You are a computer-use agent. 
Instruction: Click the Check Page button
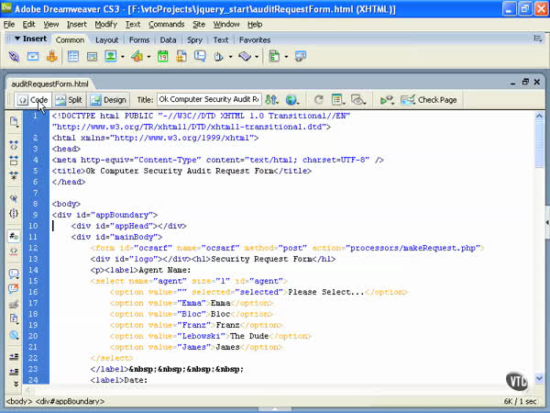[x=436, y=99]
